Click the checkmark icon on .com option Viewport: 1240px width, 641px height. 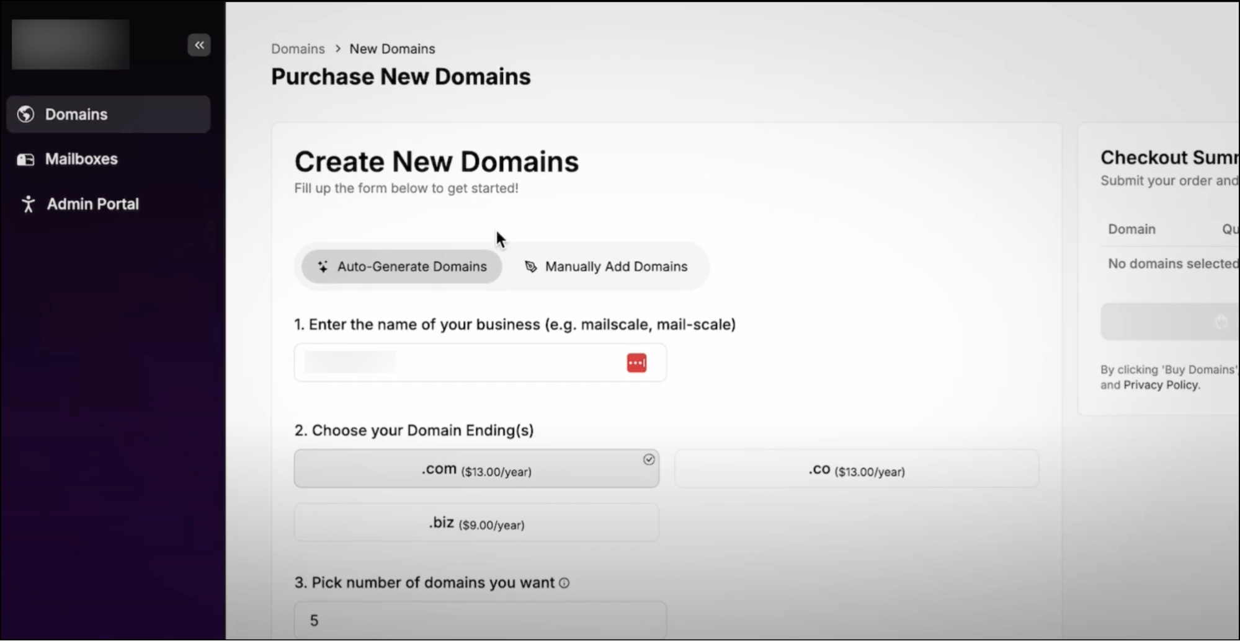(649, 459)
